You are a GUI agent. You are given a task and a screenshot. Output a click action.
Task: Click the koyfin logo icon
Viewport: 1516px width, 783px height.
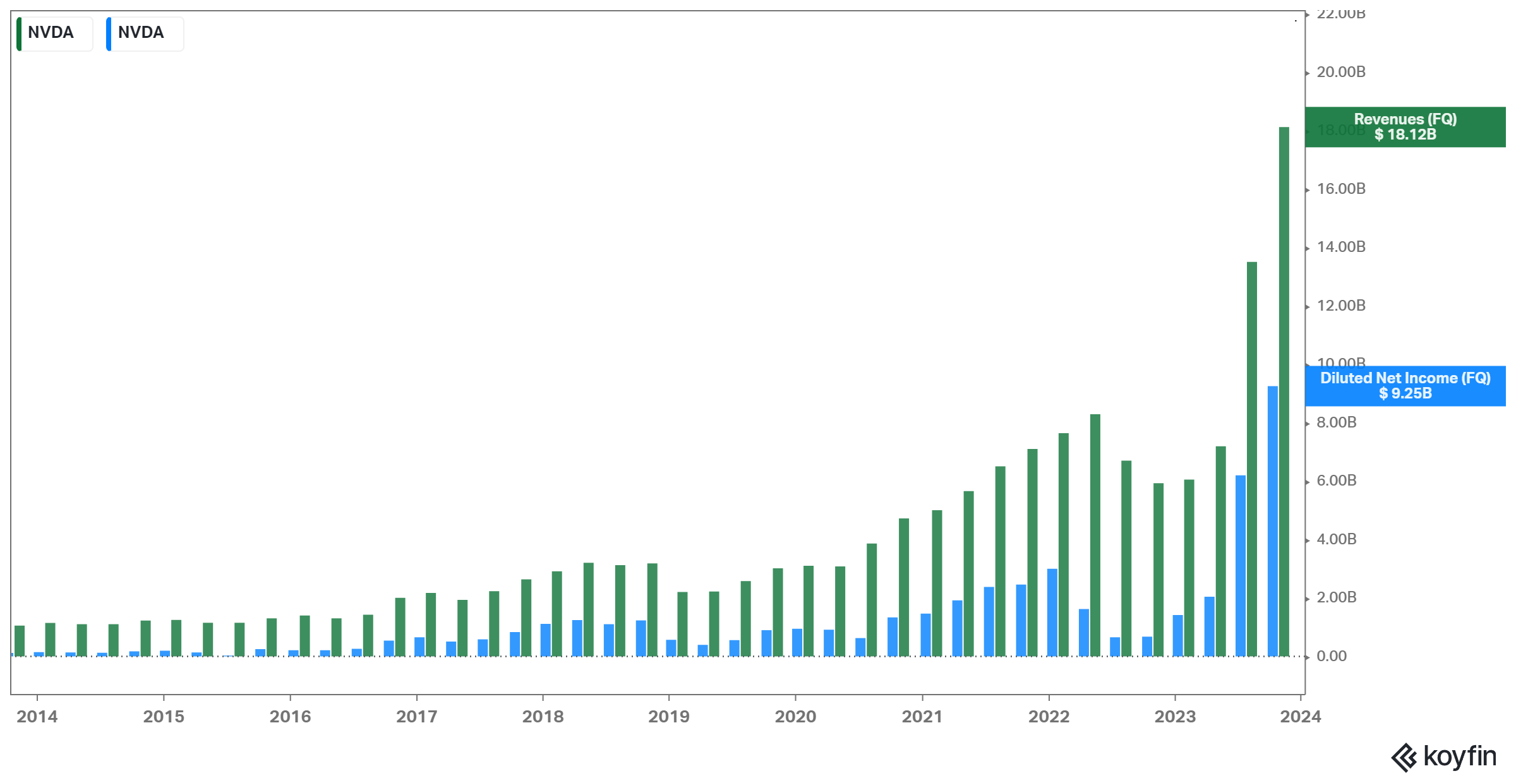1404,757
